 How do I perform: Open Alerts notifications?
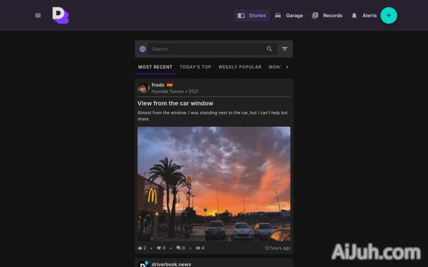[364, 15]
